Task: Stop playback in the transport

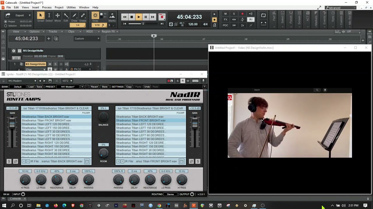Action: (x=132, y=17)
